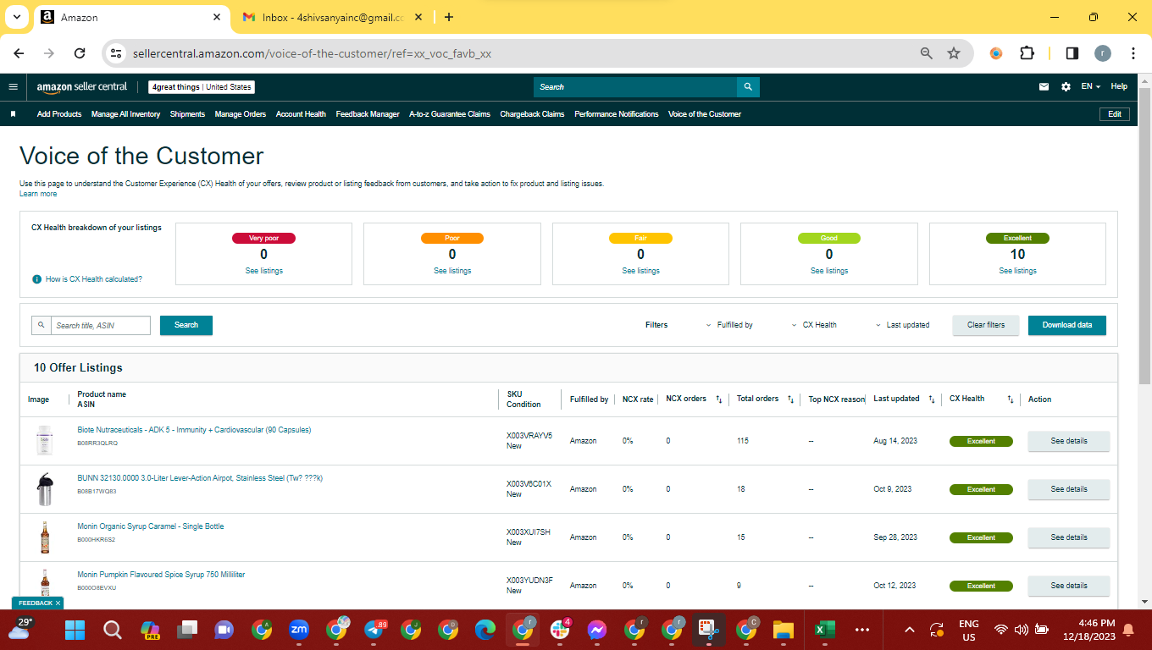Click the info icon beside How is CX Health calculated

37,279
